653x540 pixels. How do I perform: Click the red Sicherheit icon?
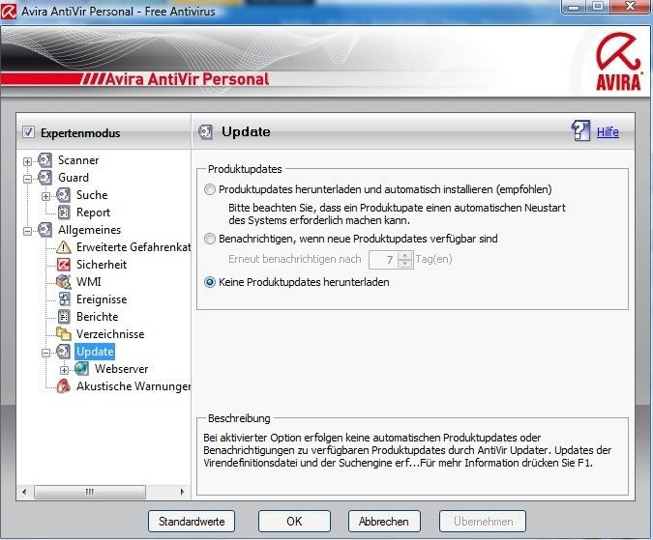click(64, 265)
